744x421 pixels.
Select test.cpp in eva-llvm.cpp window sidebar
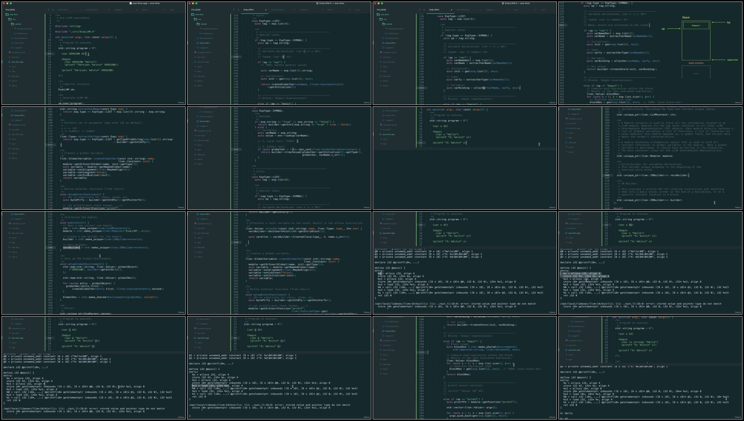point(15,76)
